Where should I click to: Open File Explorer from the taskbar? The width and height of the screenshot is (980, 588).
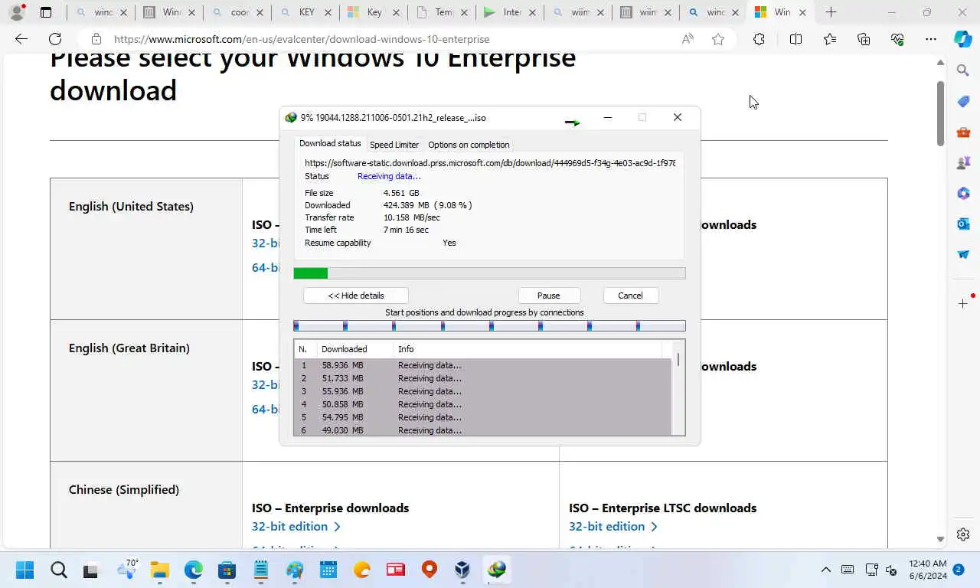[159, 570]
